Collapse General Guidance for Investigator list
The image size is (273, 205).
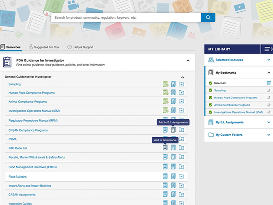pos(182,77)
